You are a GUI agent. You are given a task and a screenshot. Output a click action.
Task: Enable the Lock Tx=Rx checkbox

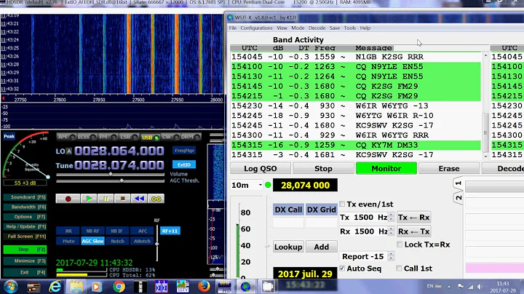point(400,245)
